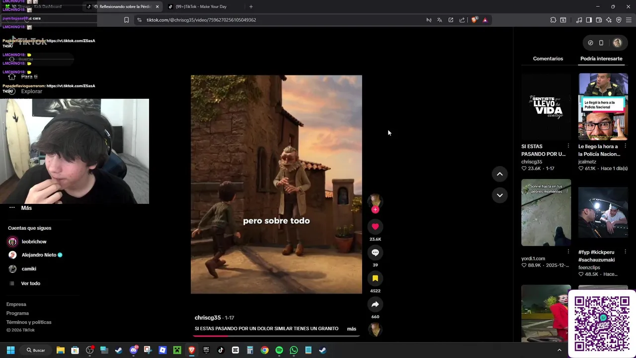Bookmark this page with address bar bookmark icon

tap(126, 20)
